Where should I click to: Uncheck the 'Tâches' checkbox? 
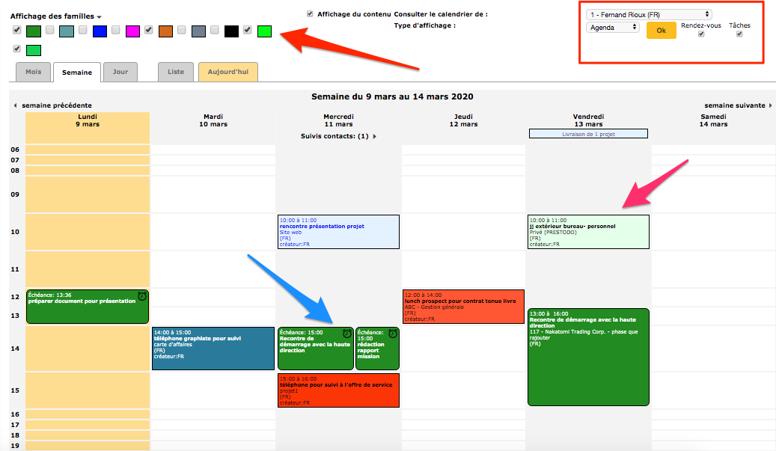739,34
